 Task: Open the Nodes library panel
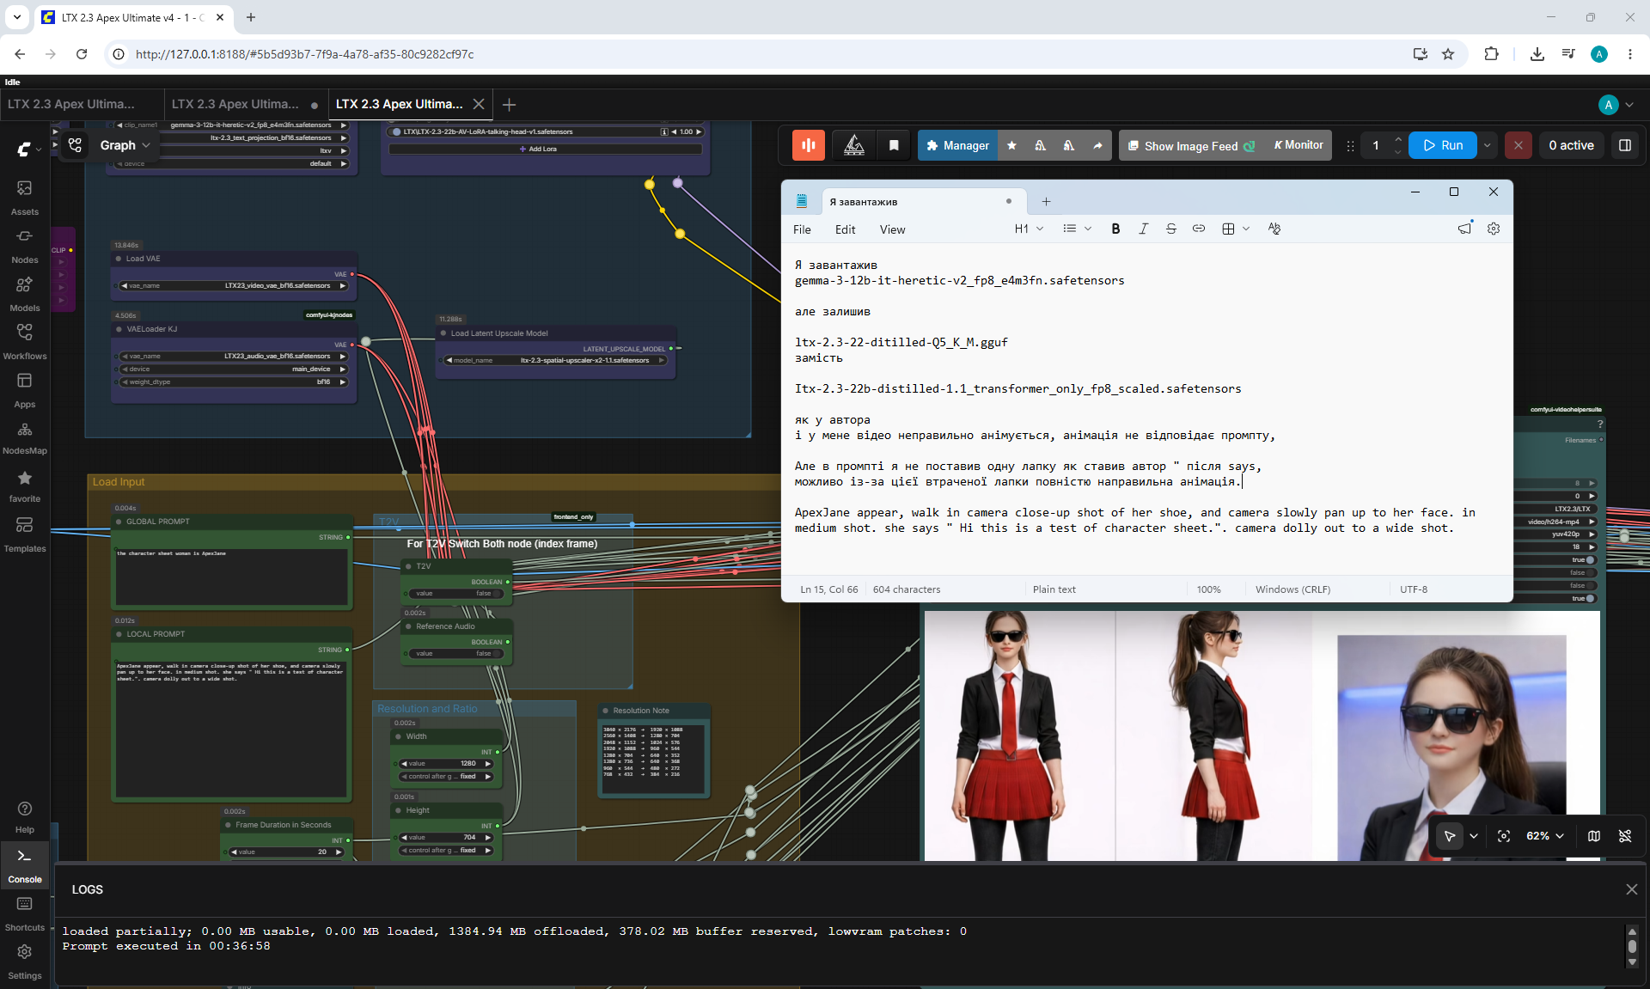tap(25, 245)
